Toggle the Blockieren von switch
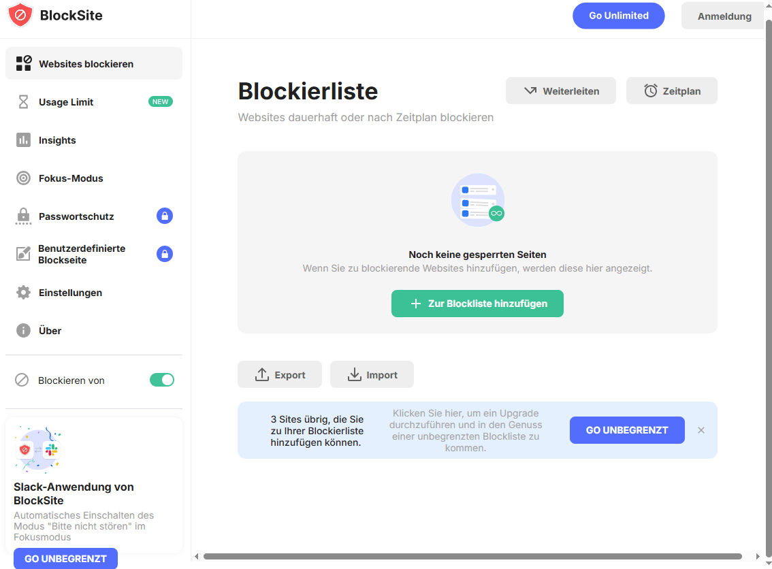Image resolution: width=772 pixels, height=569 pixels. tap(162, 380)
